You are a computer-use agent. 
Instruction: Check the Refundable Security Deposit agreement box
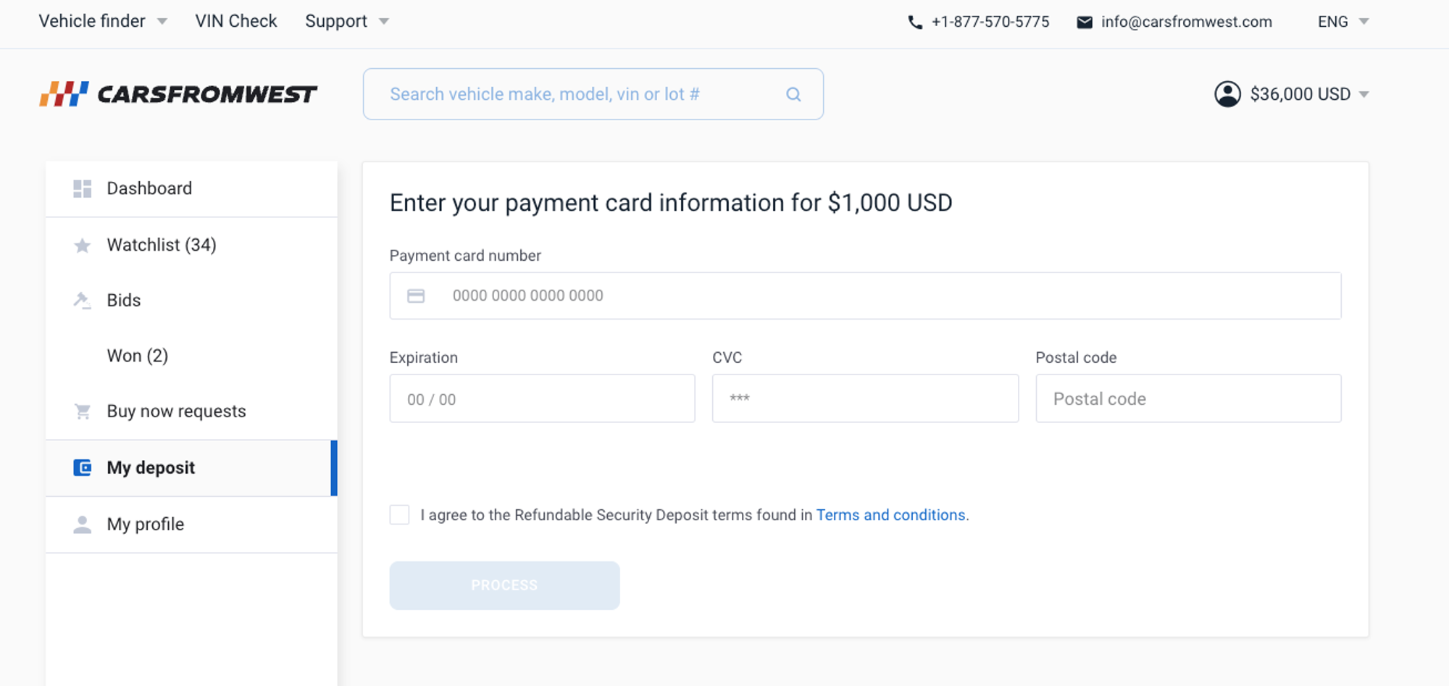(x=399, y=515)
